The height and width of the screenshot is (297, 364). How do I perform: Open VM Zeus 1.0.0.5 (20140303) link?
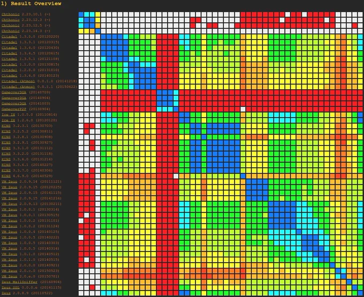click(x=9, y=243)
